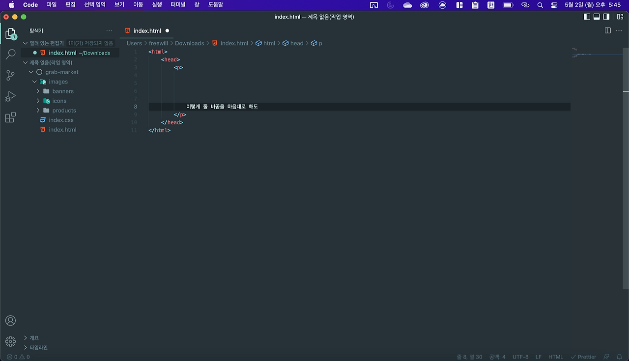Open the Search view in the Activity Bar

click(x=10, y=54)
